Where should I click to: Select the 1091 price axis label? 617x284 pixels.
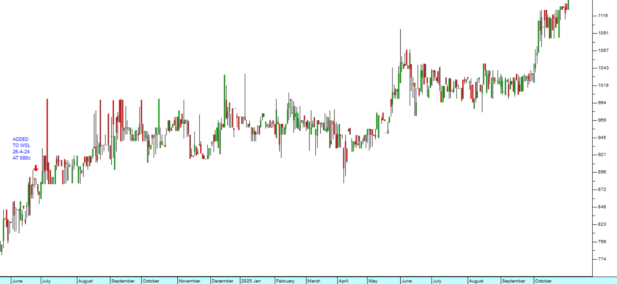point(603,33)
